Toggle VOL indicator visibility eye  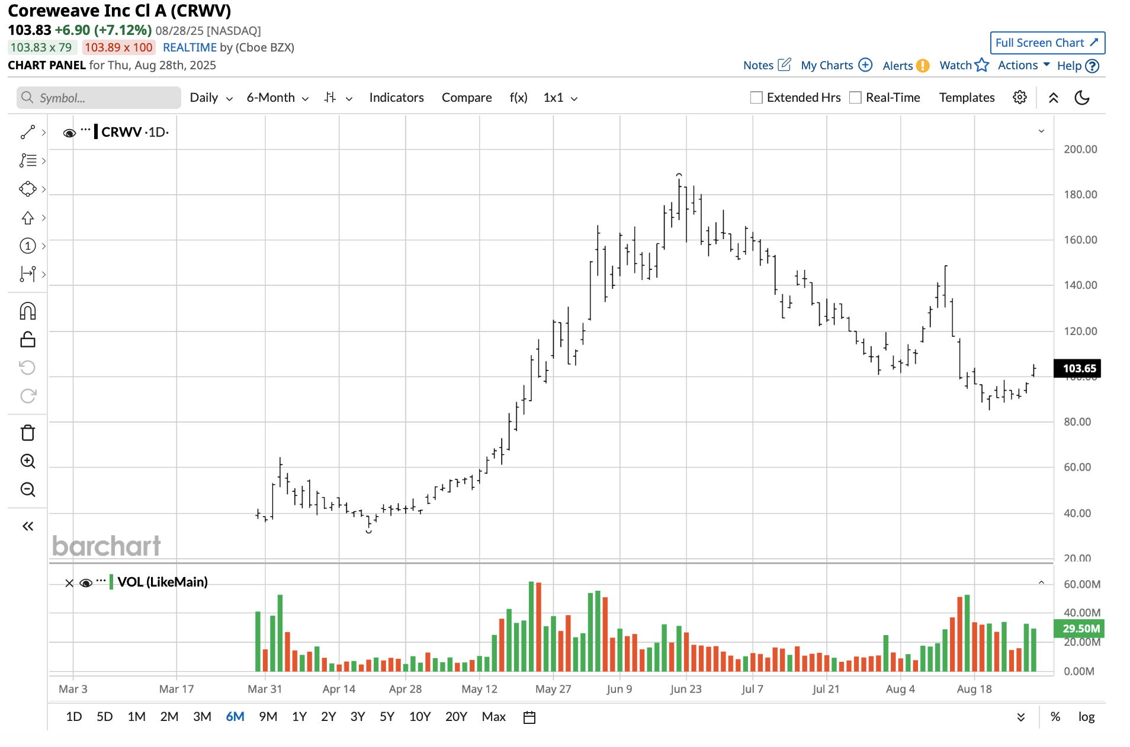point(86,583)
